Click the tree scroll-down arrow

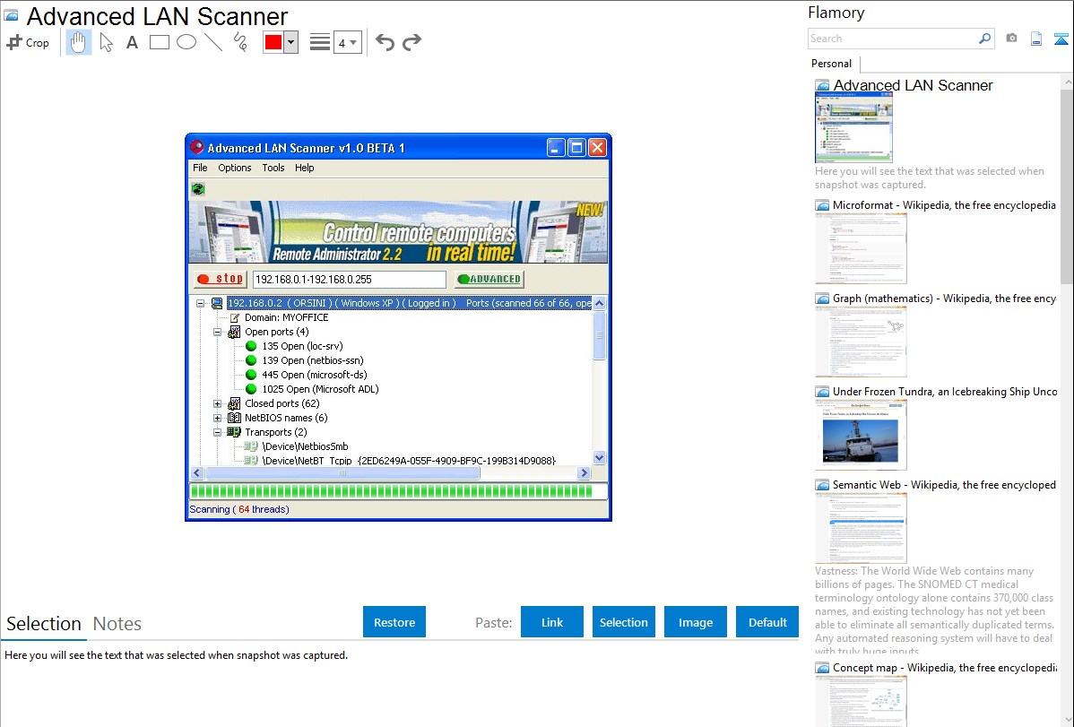tap(600, 458)
